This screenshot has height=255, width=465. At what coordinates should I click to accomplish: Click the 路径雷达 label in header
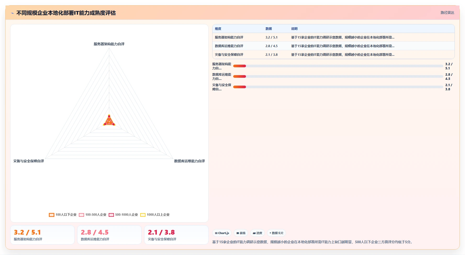tap(447, 13)
